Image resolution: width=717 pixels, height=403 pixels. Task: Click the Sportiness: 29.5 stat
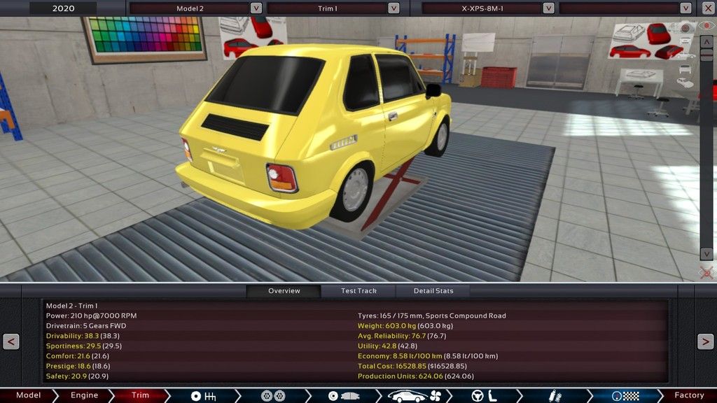click(84, 346)
